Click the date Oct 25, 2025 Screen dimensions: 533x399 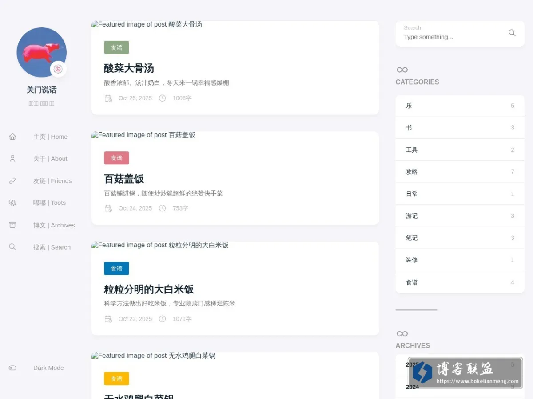(x=135, y=98)
